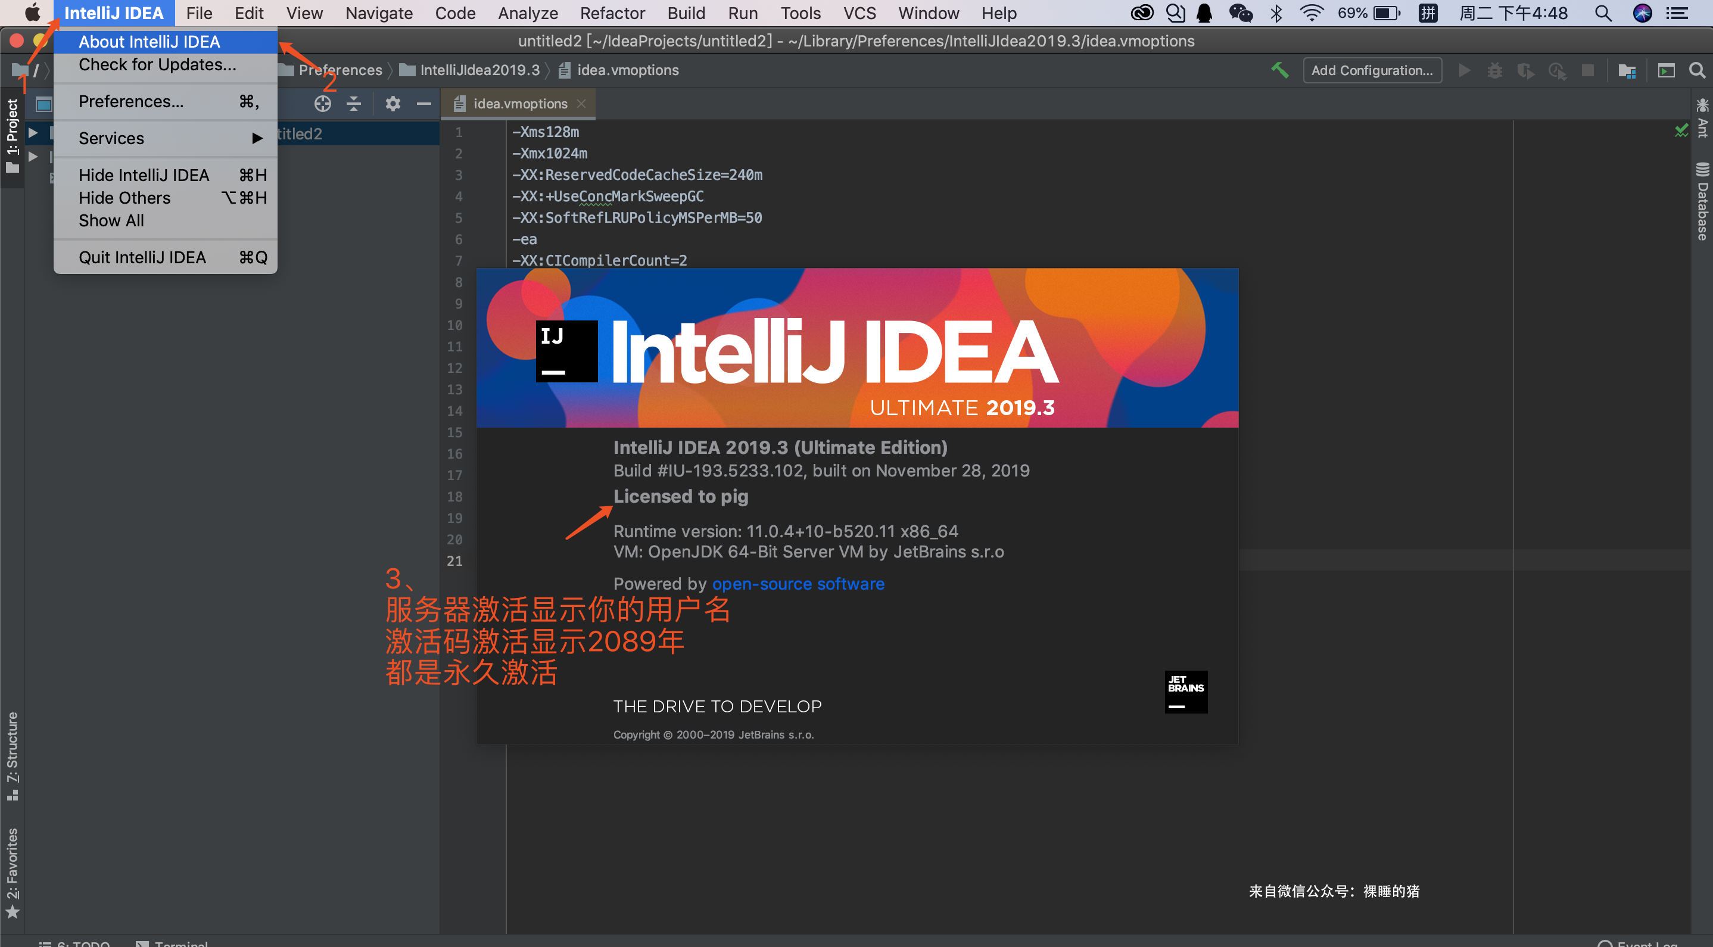Select About IntelliJ IDEA menu item

pos(165,42)
